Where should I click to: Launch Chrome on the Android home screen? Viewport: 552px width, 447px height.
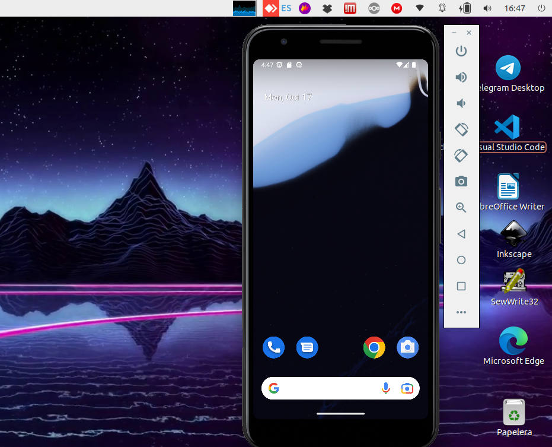(374, 347)
